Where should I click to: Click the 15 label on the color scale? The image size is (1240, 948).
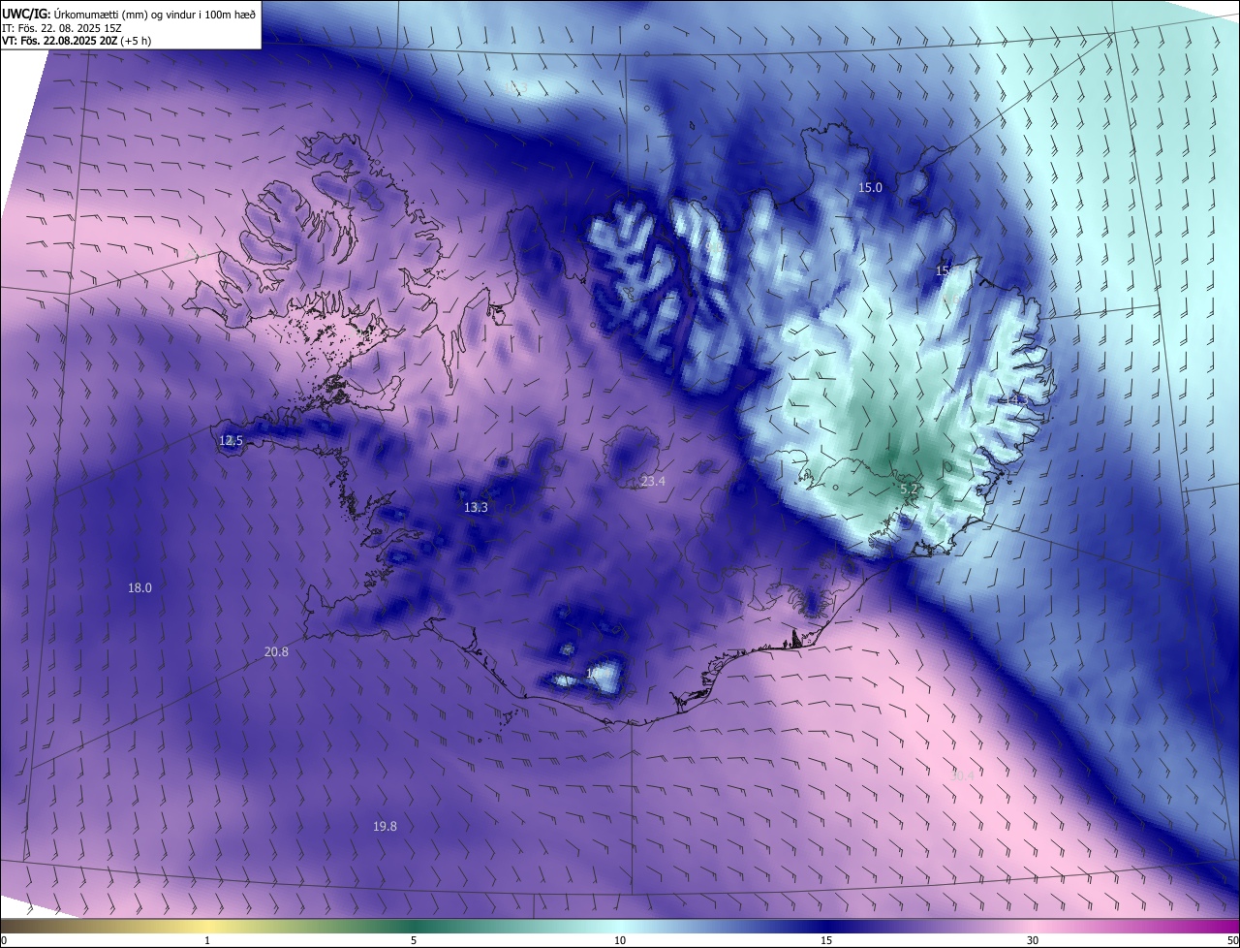(x=826, y=941)
